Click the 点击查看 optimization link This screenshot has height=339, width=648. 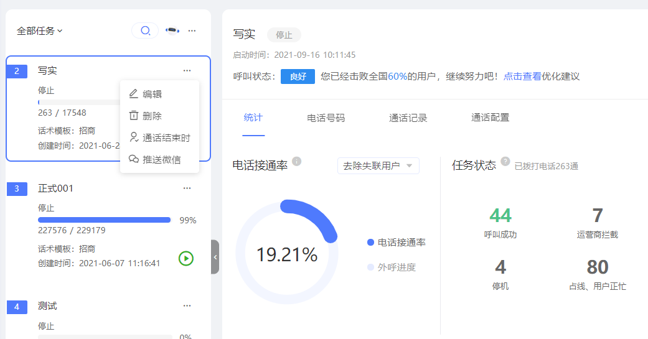[522, 77]
